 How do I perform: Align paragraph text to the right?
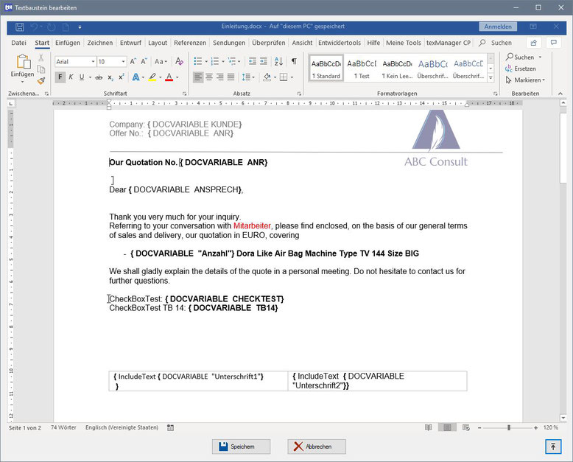[220, 77]
